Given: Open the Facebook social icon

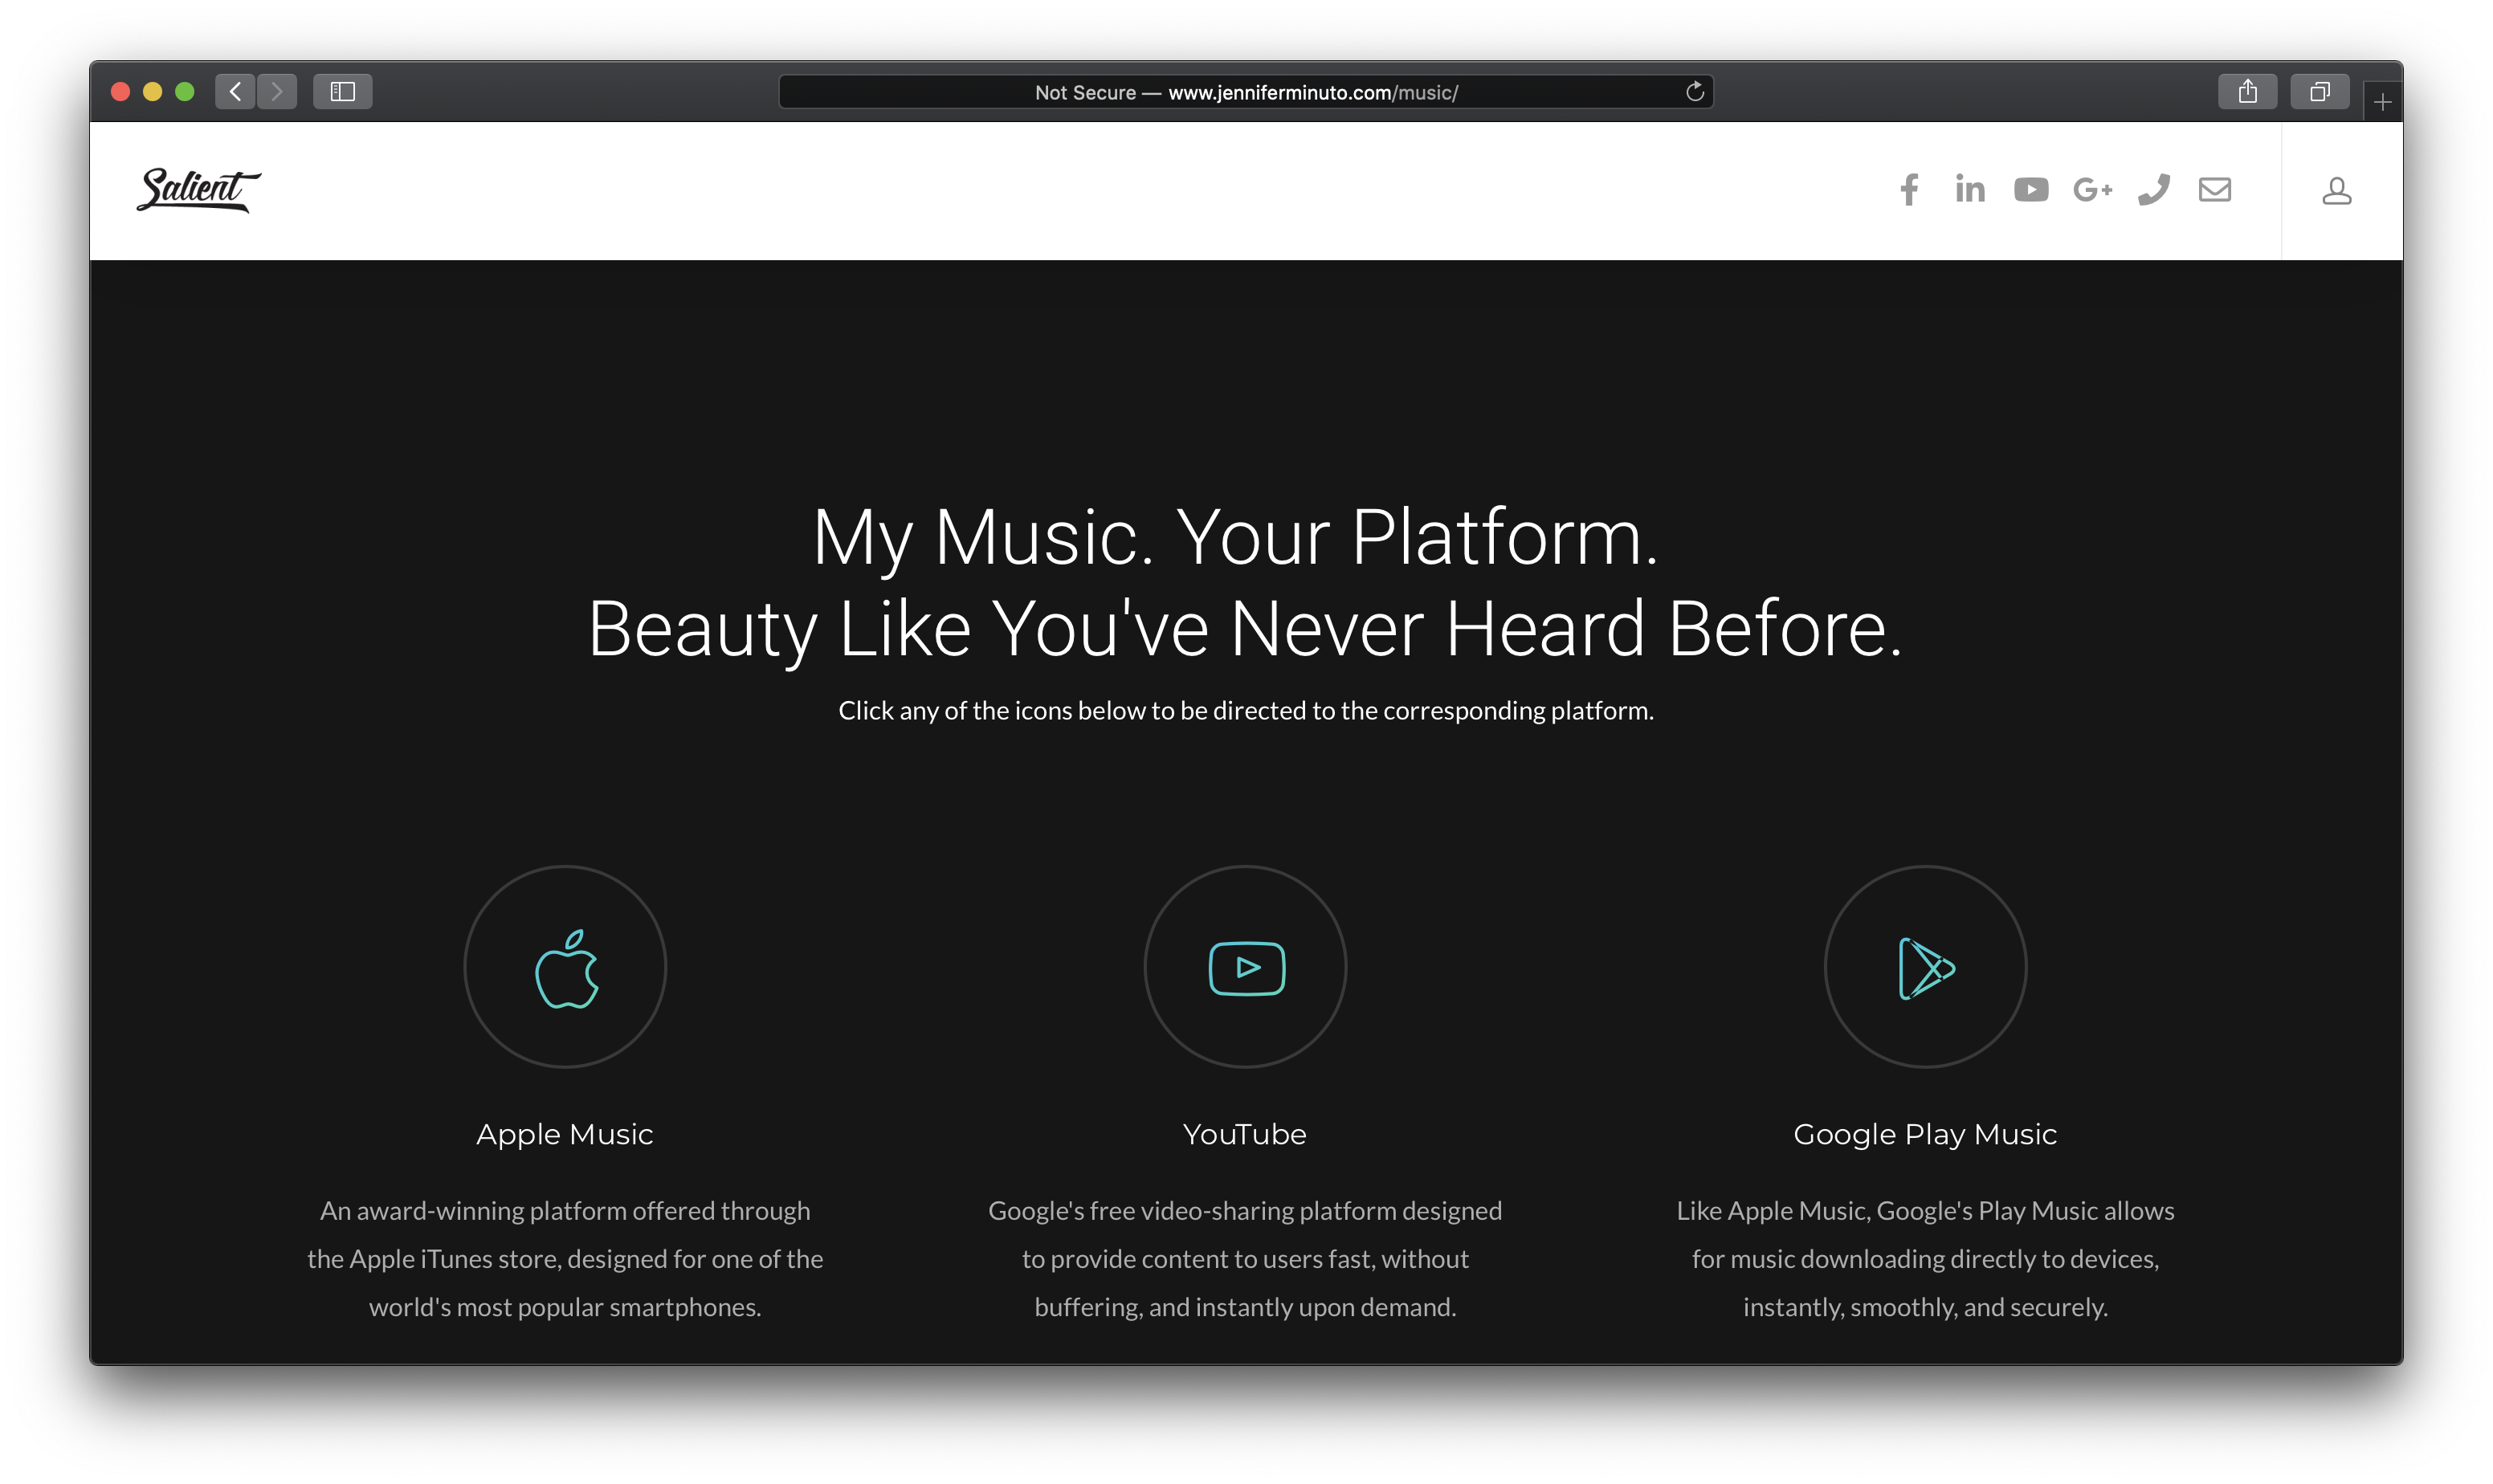Looking at the screenshot, I should (1908, 189).
